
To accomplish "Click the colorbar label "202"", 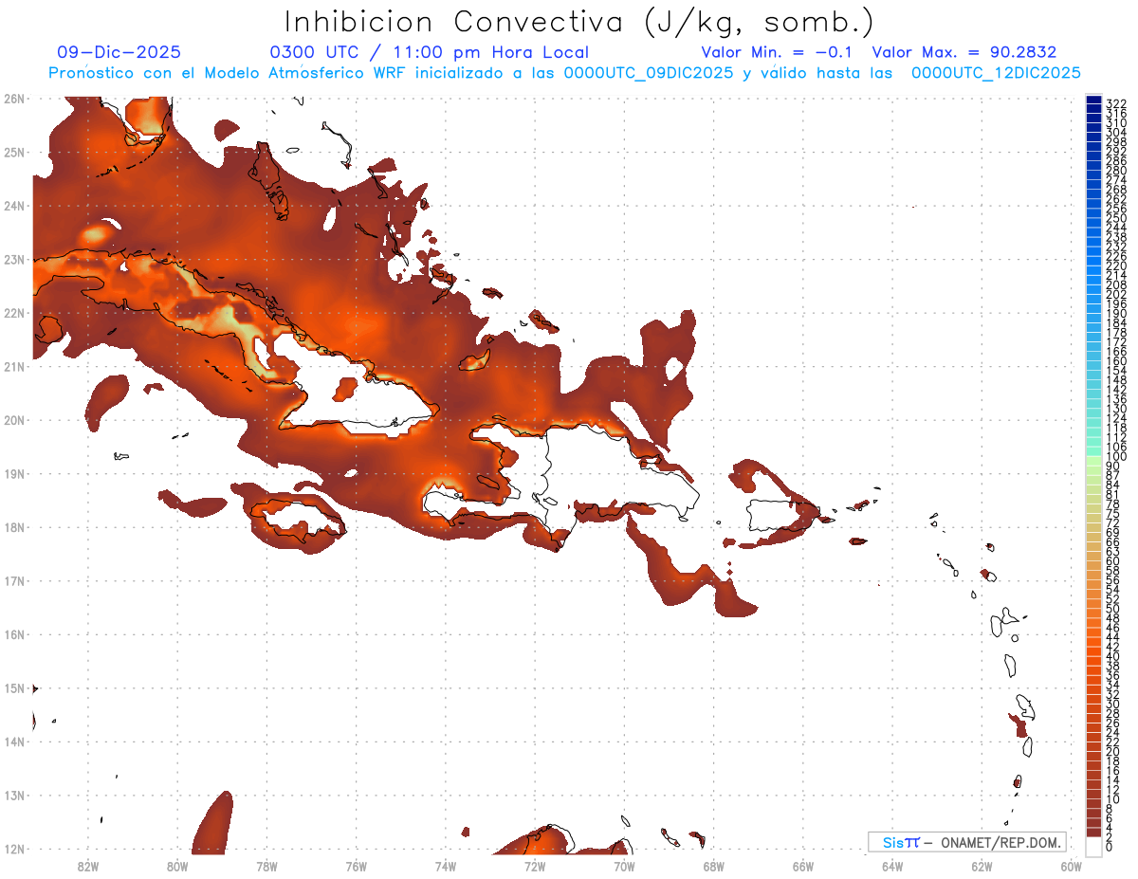I will coord(1116,294).
